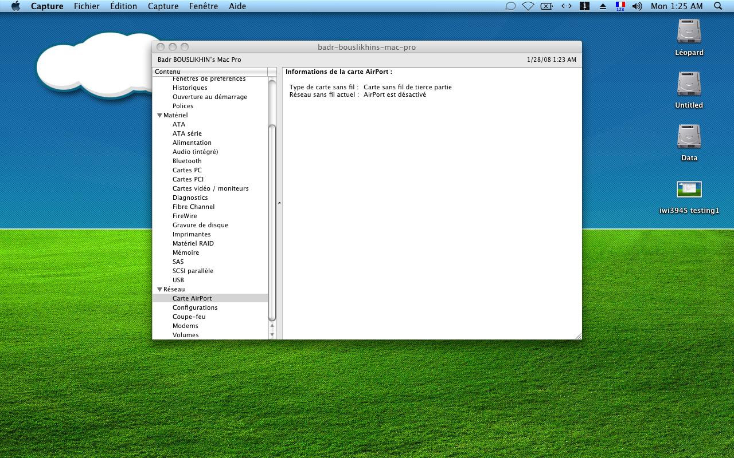
Task: Open the Édition menu
Action: pyautogui.click(x=124, y=6)
